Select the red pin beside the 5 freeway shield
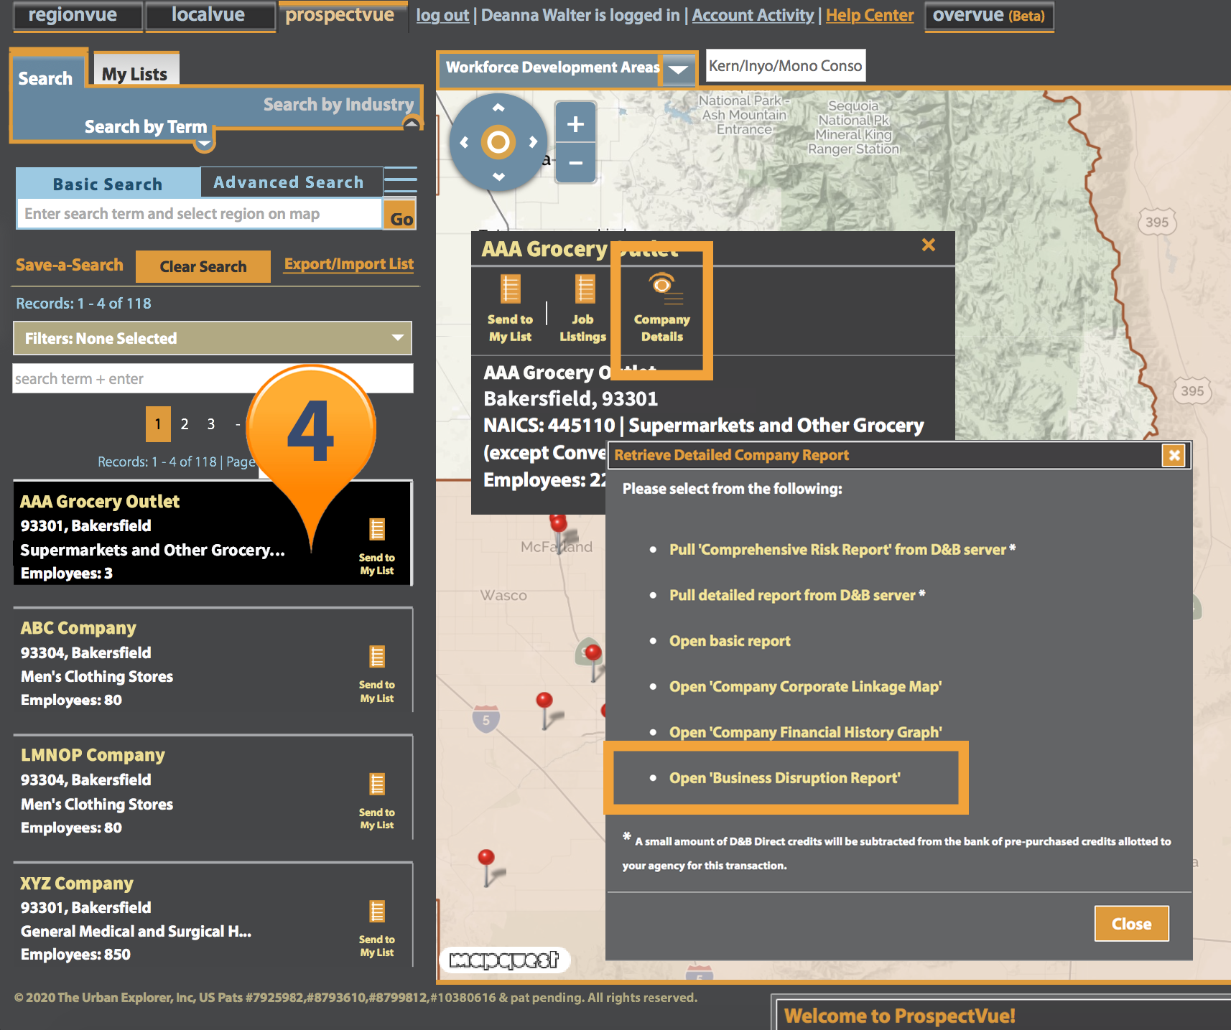1231x1030 pixels. click(544, 701)
